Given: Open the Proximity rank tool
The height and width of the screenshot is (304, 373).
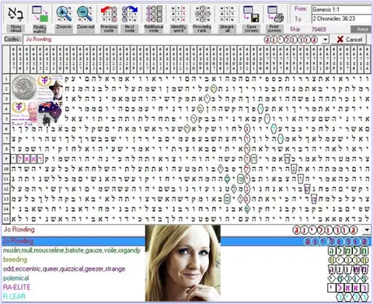Looking at the screenshot, I should [x=202, y=14].
